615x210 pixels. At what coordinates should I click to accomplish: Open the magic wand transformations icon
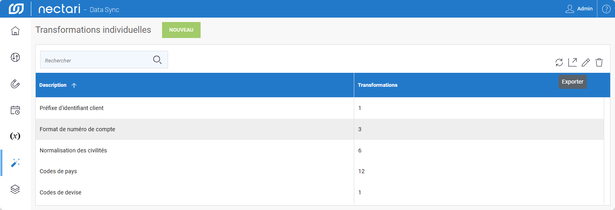(15, 163)
